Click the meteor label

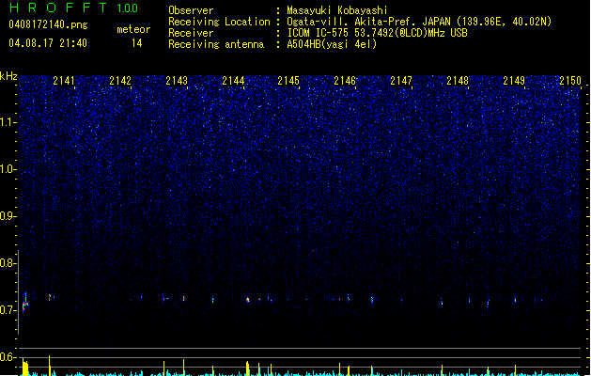pos(133,29)
